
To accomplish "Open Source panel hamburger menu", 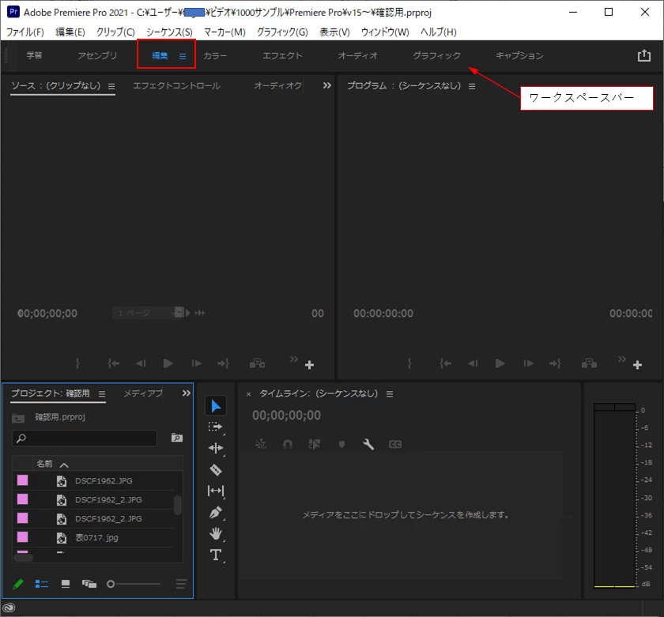I will pos(111,86).
